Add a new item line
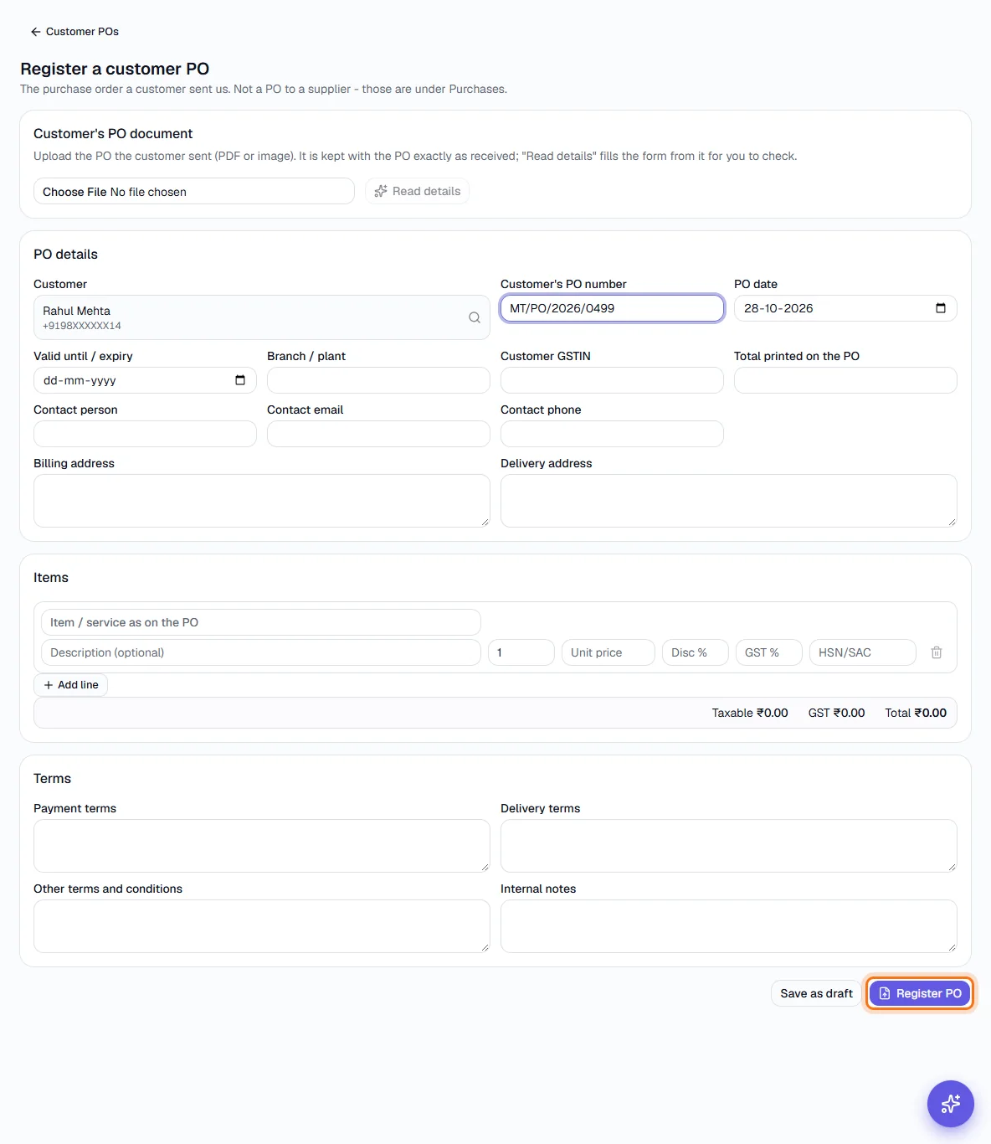 coord(71,685)
